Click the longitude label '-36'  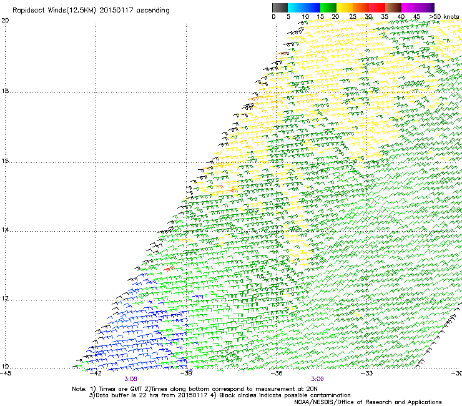pos(277,374)
